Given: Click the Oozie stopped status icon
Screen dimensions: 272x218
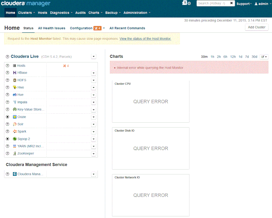Looking at the screenshot, I should point(7,117).
